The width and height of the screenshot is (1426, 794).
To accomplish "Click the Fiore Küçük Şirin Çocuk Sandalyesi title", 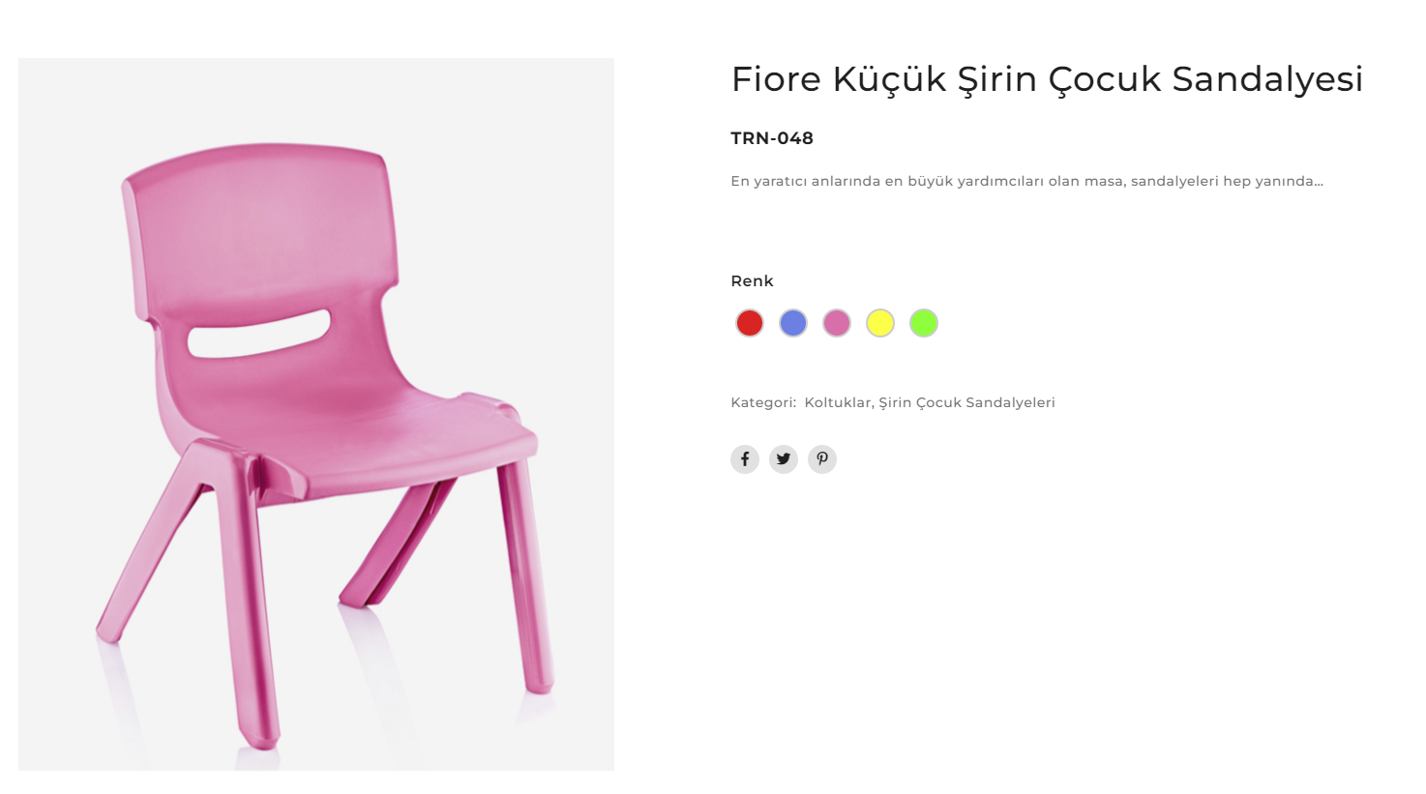I will click(1047, 79).
